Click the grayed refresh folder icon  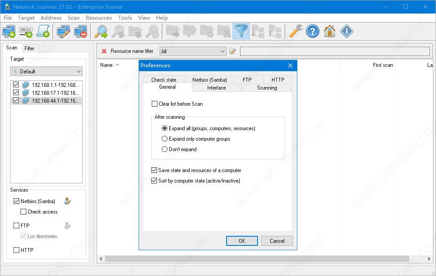(x=135, y=31)
